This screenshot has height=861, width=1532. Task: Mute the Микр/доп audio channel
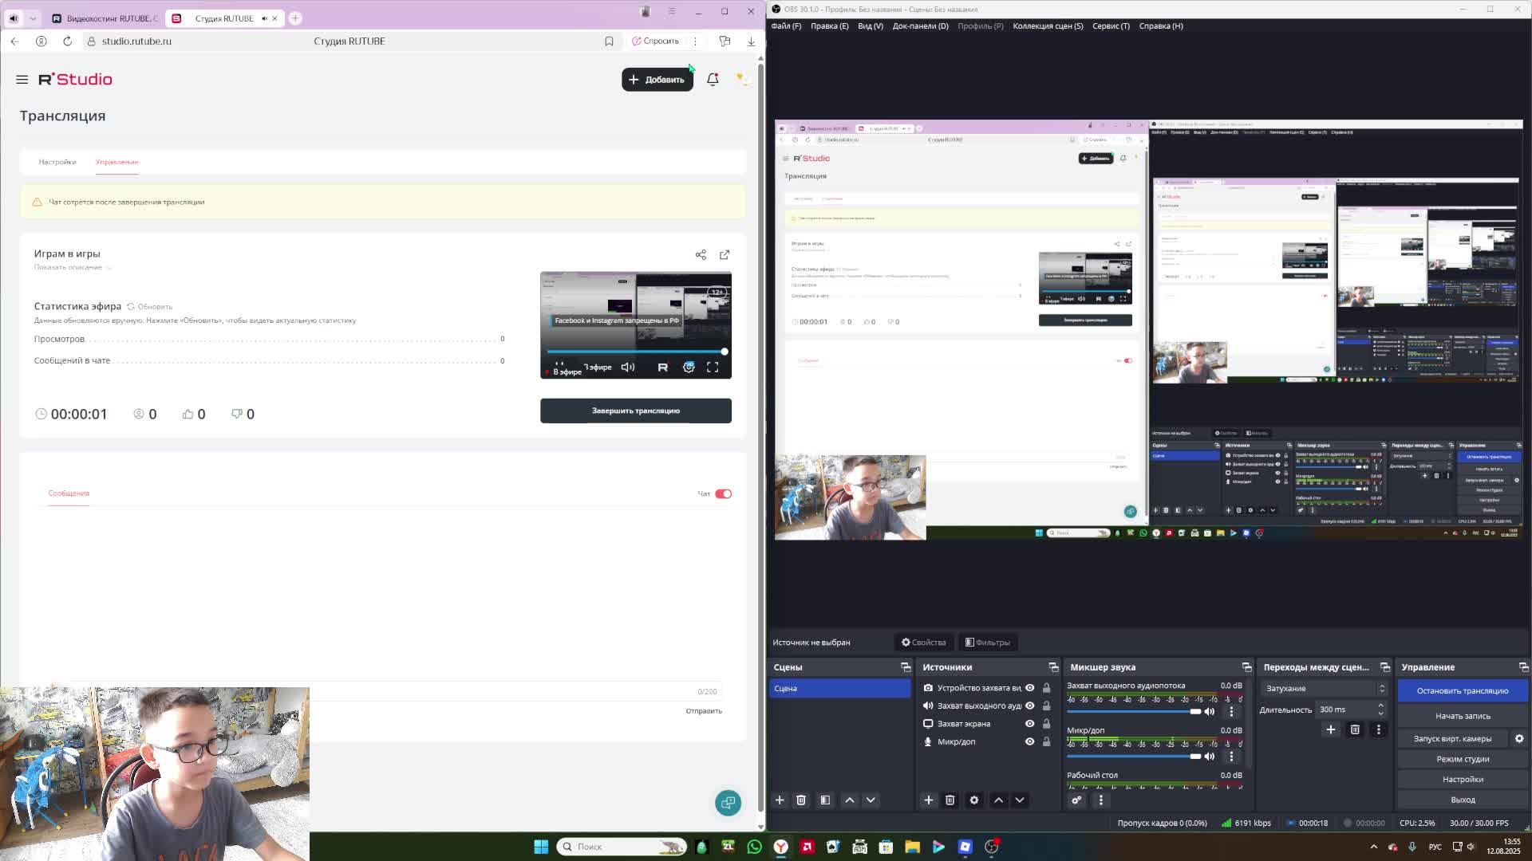(1210, 757)
